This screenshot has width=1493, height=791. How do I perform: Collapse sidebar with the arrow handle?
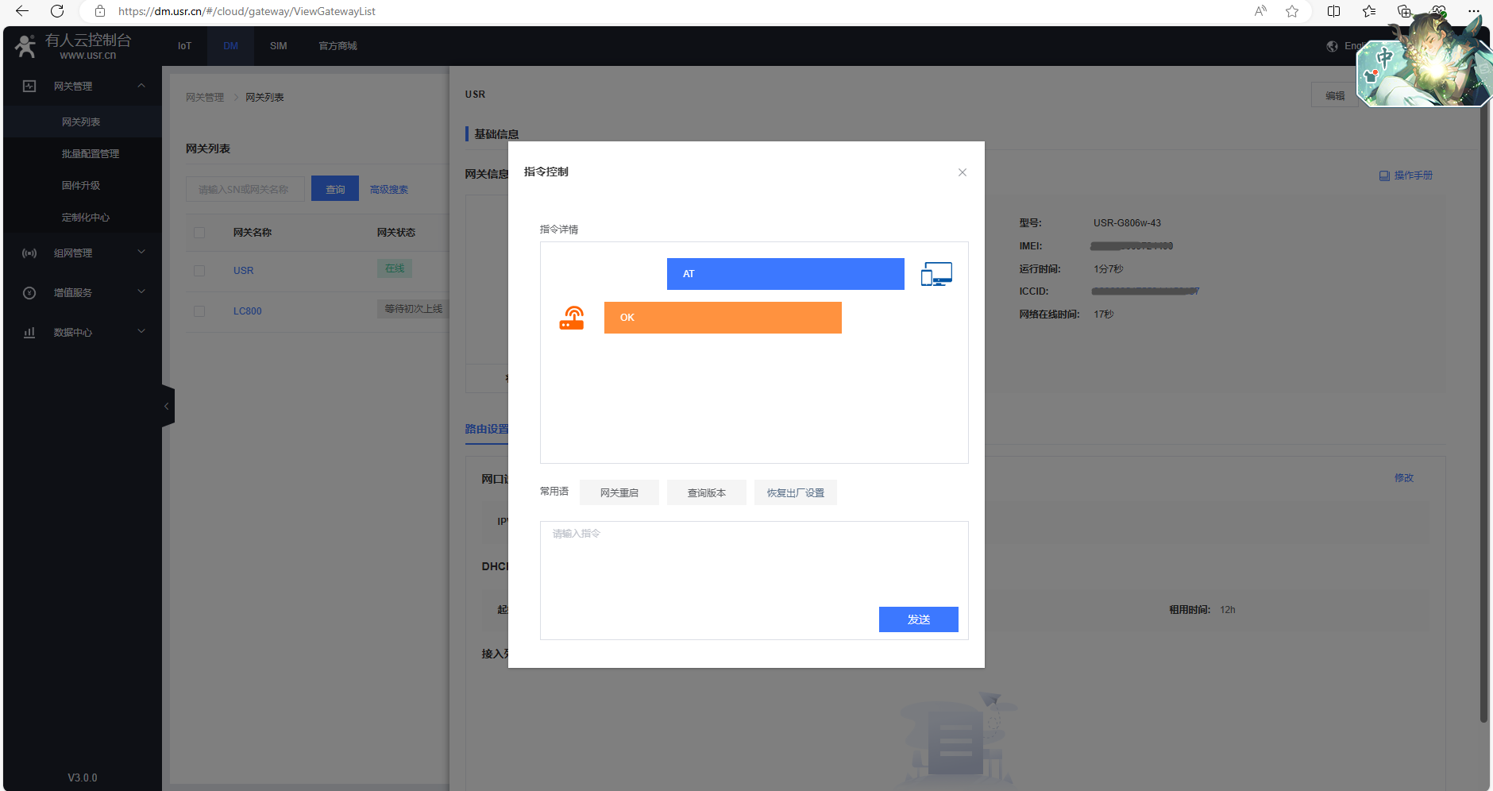[167, 406]
